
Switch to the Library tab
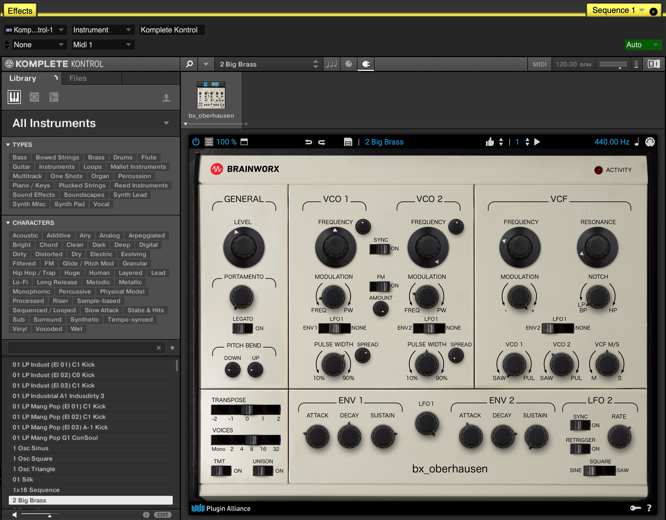(x=32, y=78)
